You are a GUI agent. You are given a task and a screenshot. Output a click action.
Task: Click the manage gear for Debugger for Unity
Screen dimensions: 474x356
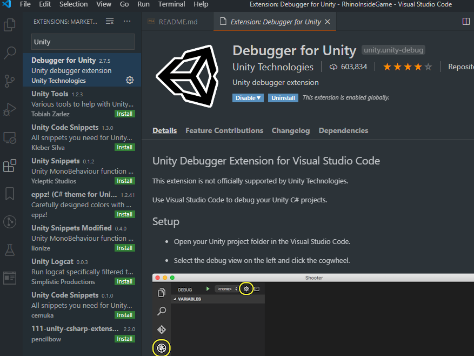tap(130, 80)
